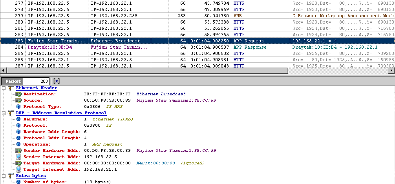
Task: Click the Packet number input field
Action: pyautogui.click(x=36, y=81)
